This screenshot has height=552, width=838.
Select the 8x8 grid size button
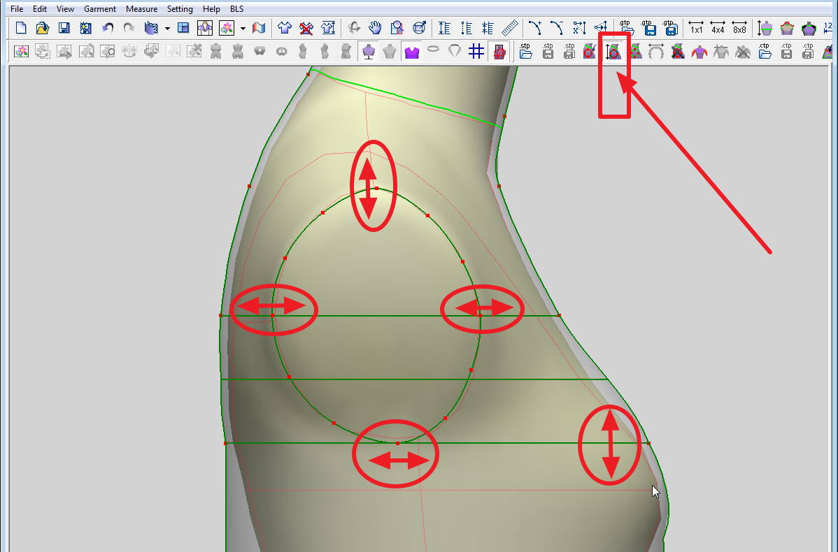pos(739,28)
